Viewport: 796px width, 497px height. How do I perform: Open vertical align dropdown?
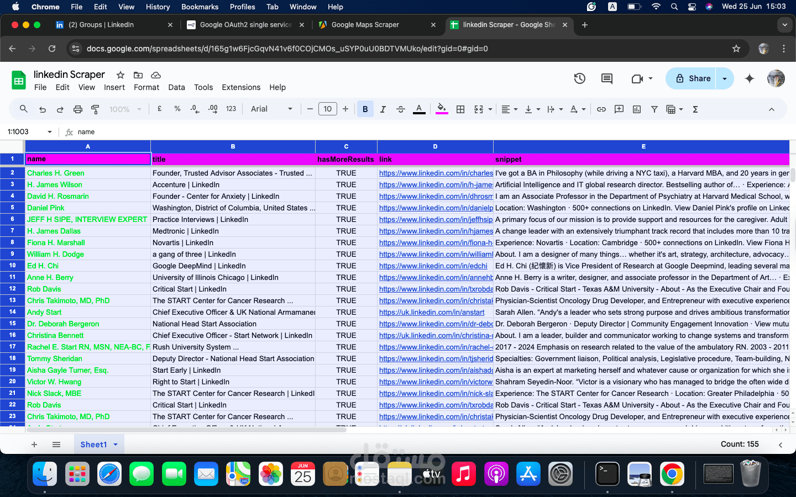tap(532, 109)
